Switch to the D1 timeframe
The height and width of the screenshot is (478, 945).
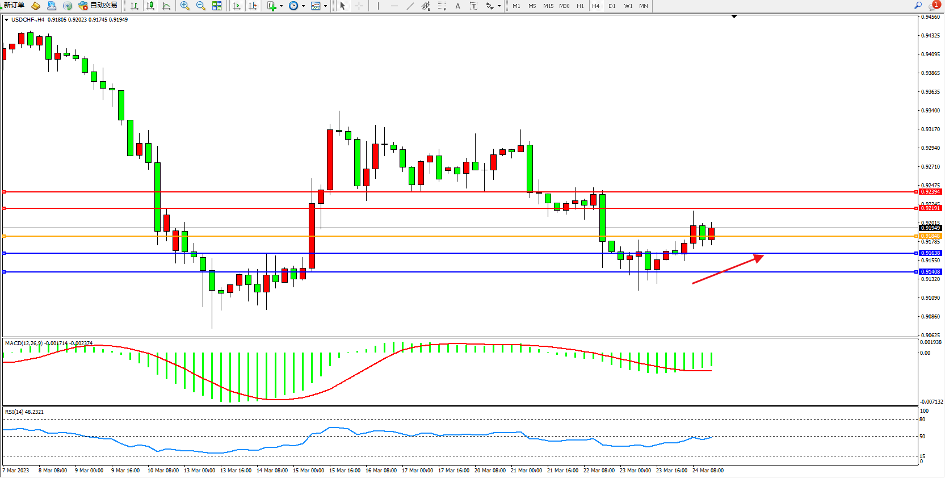(x=612, y=6)
